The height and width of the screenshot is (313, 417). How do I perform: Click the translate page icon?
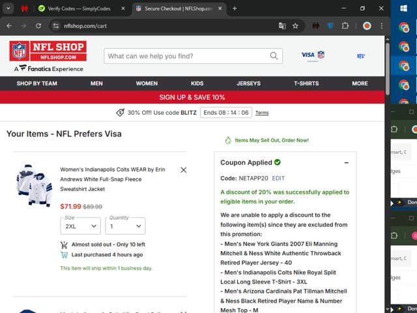282,26
